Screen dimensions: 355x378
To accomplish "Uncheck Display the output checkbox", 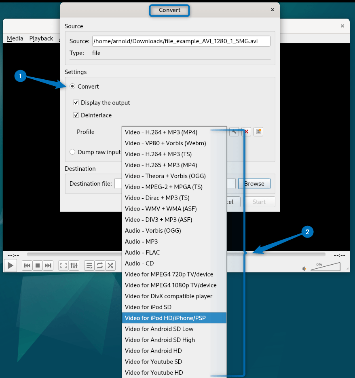I will click(x=76, y=103).
